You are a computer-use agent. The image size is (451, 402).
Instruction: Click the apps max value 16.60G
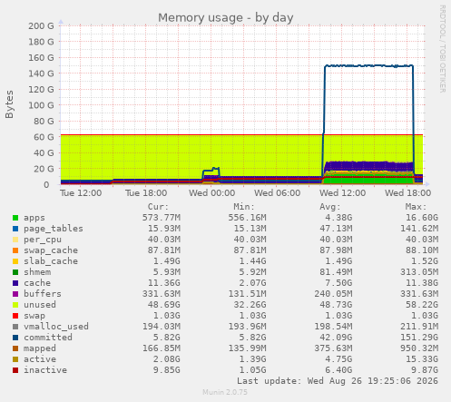click(x=422, y=218)
